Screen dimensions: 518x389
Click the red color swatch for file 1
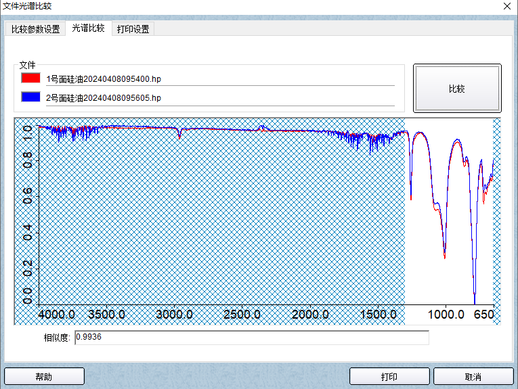(x=31, y=78)
